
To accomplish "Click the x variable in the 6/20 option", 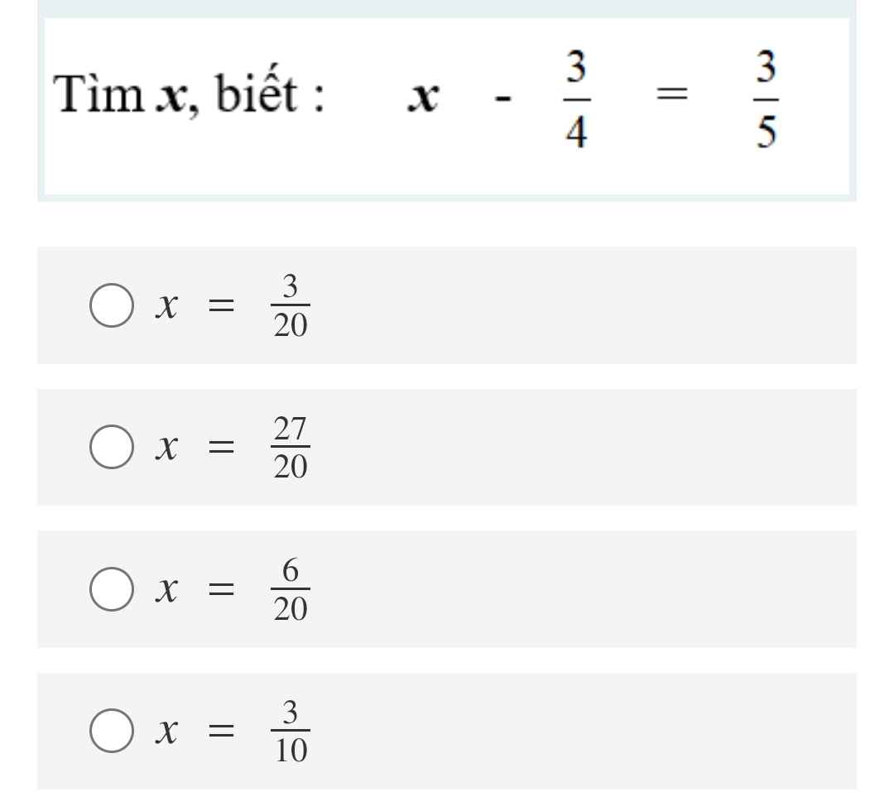I will [x=168, y=591].
